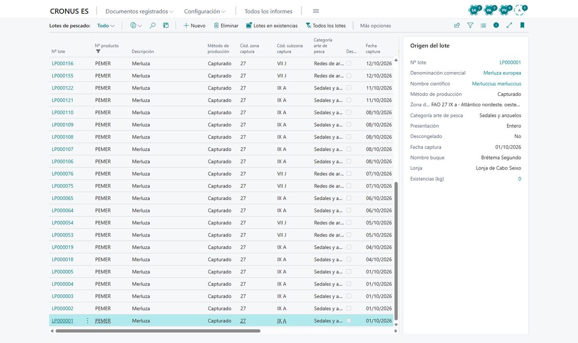578x343 pixels.
Task: Open the hamburger menu icon
Action: (316, 11)
